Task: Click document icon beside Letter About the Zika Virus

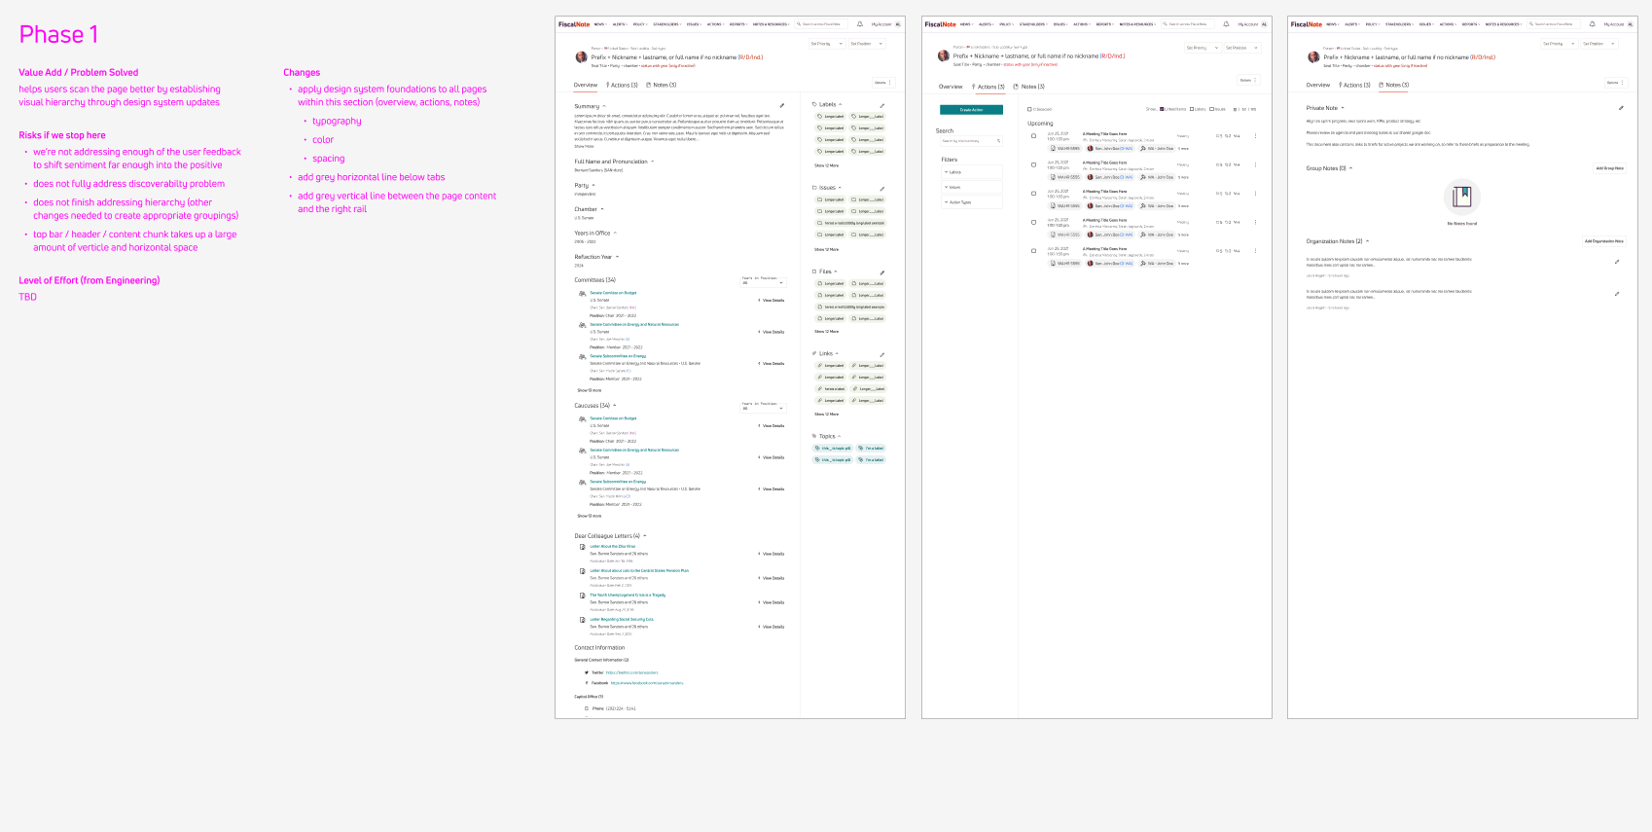Action: (x=582, y=547)
